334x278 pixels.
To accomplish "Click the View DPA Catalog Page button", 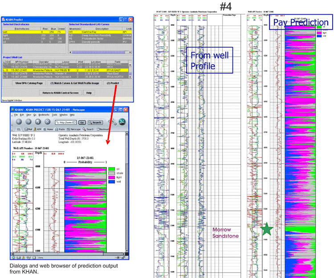I will [29, 83].
